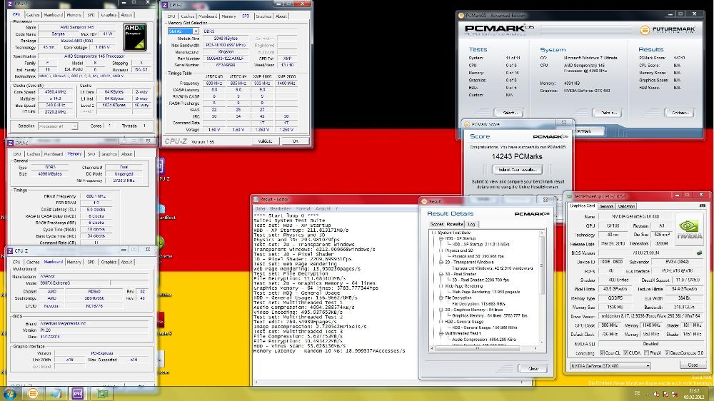Open Notepad's Format menu
The width and height of the screenshot is (714, 401).
tap(303, 208)
